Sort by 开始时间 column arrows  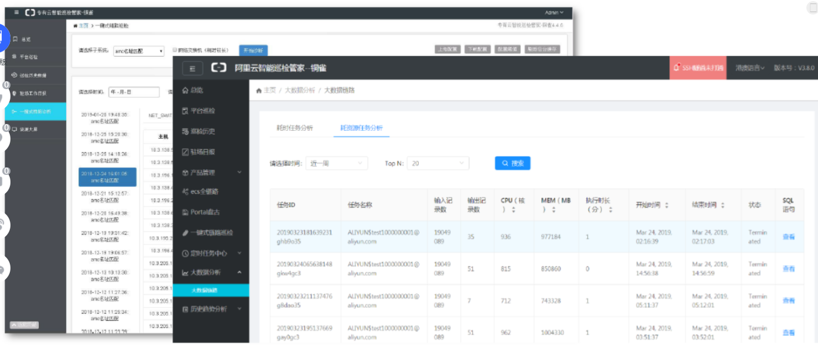click(667, 205)
